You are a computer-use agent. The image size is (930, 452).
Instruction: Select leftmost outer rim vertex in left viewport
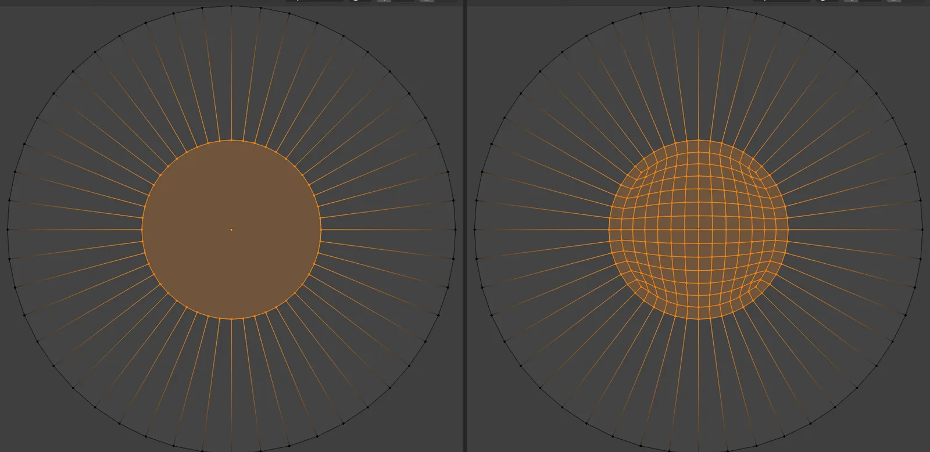8,229
